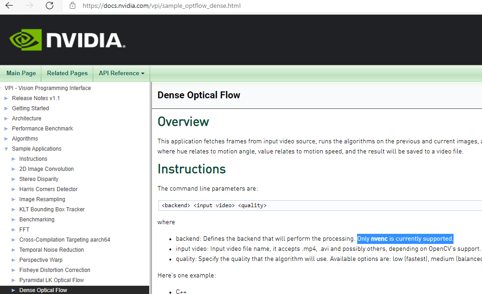Select Harris Corners Detector in sidebar

48,189
